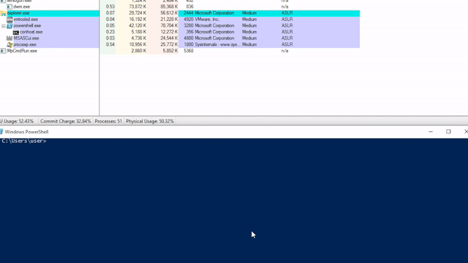Click the vmtoolsd.exe VMware icon
Viewport: 468px width, 263px height.
[x=10, y=19]
